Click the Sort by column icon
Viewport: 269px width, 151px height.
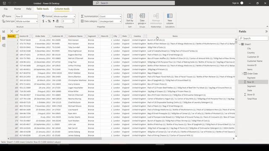pyautogui.click(x=130, y=16)
